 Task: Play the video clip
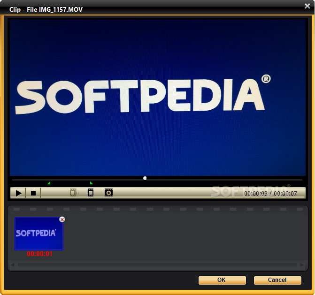(18, 193)
